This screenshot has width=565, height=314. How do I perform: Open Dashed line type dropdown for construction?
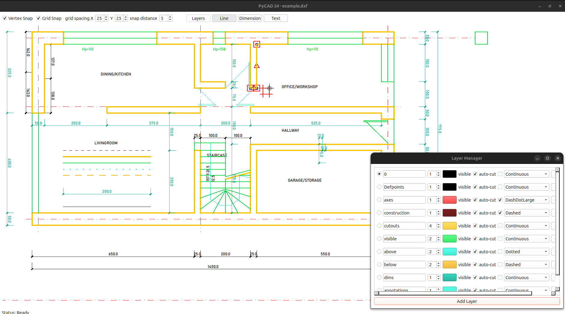(x=527, y=213)
